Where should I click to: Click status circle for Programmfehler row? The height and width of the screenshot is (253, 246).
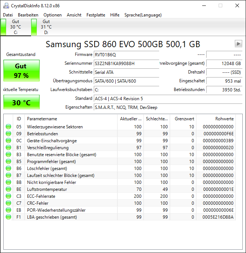pos(8,161)
